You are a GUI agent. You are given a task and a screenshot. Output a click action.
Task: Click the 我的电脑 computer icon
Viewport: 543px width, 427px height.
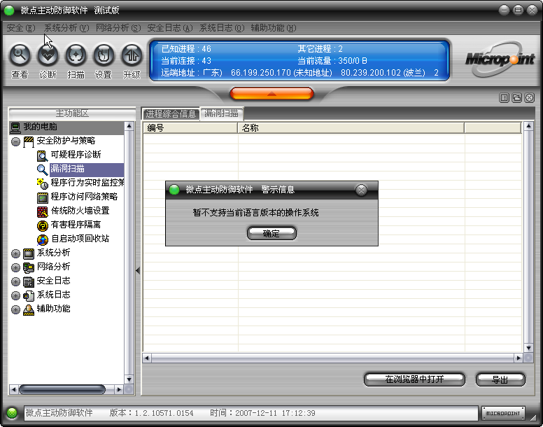(x=15, y=127)
